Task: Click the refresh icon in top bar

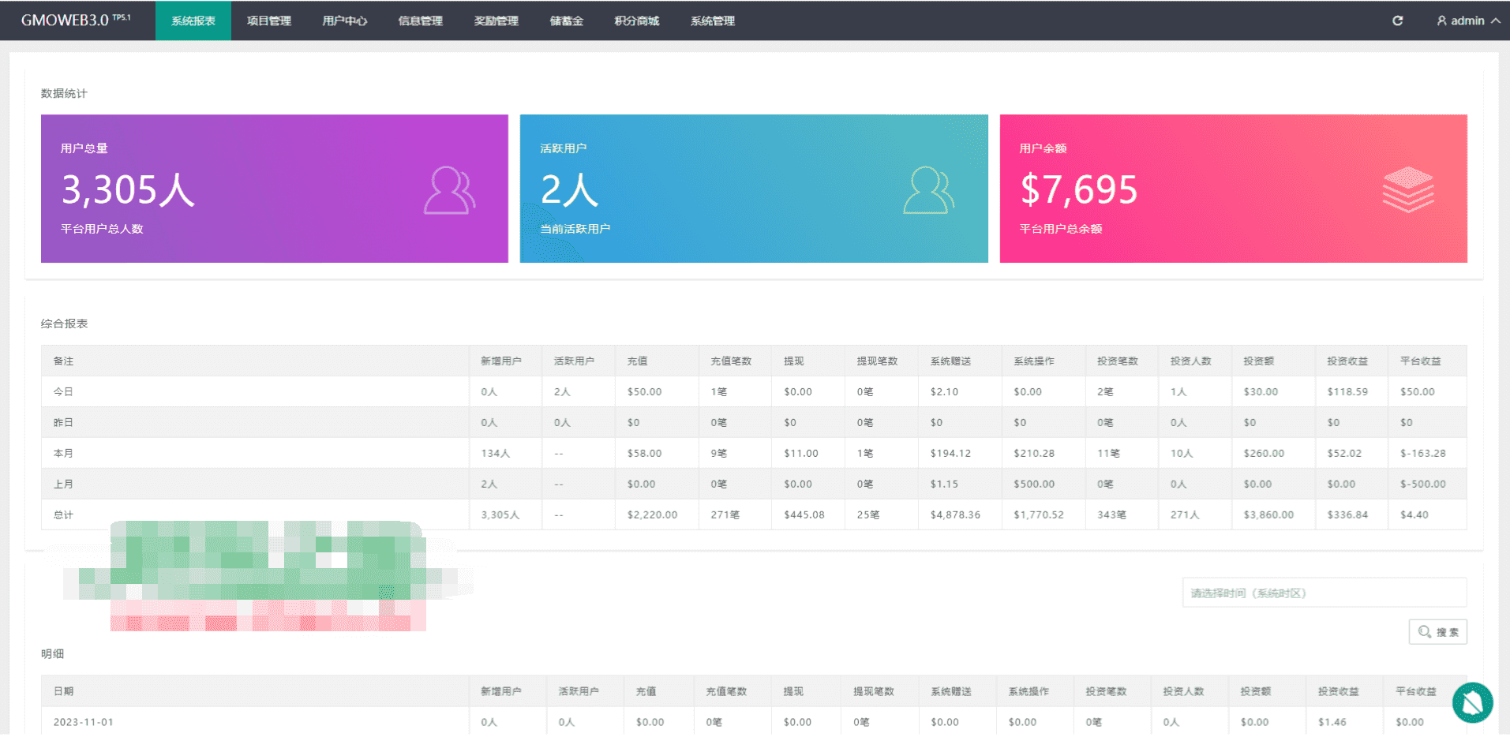Action: (x=1397, y=21)
